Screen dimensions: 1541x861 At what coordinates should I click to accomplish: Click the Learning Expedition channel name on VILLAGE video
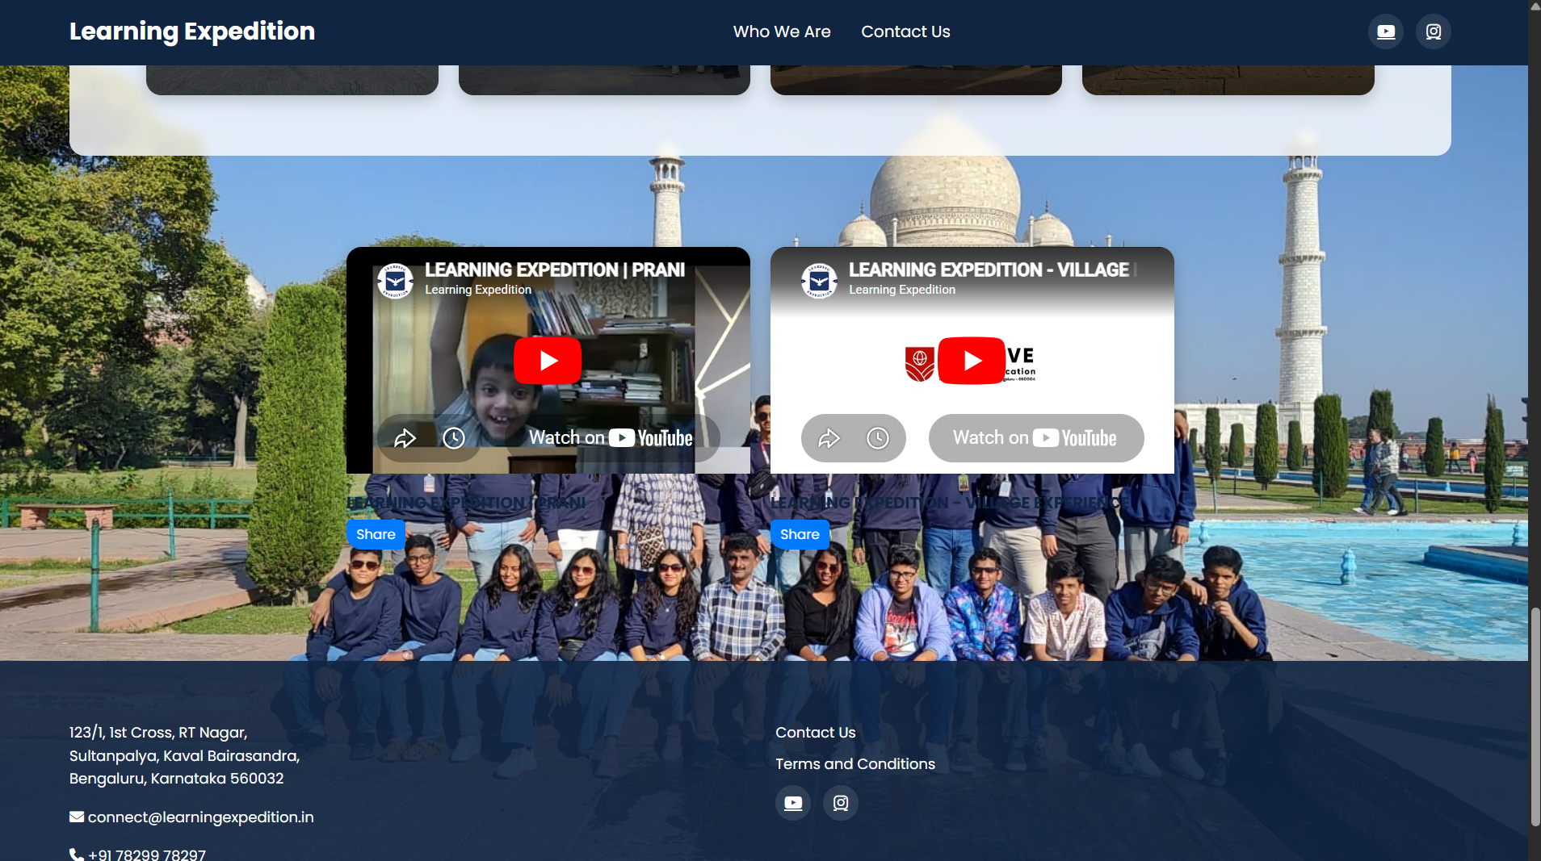pos(902,290)
